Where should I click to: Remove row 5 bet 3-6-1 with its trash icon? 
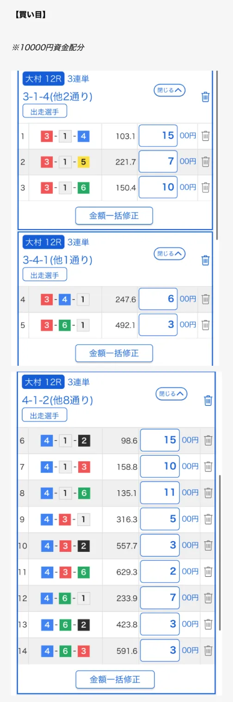coord(206,325)
